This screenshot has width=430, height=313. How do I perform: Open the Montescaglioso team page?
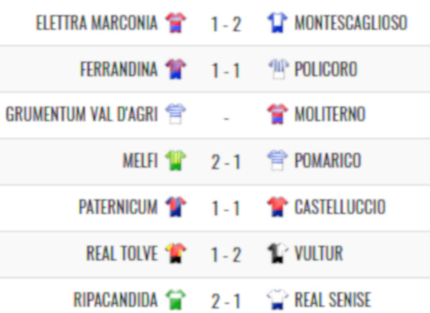pos(351,22)
